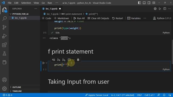The height and width of the screenshot is (97, 173).
Task: Click the VS Code logo icon
Action: tap(3, 3)
